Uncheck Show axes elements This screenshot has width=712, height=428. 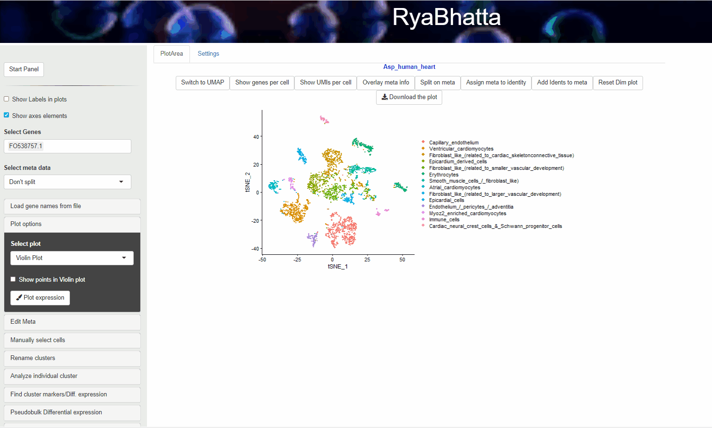point(7,115)
